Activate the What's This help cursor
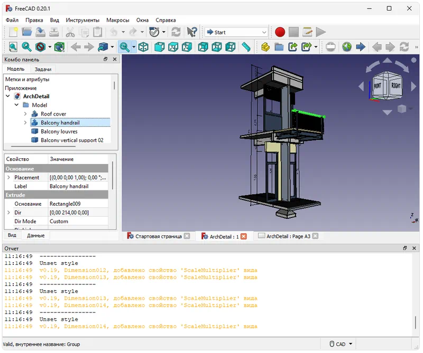The height and width of the screenshot is (353, 423). [192, 32]
